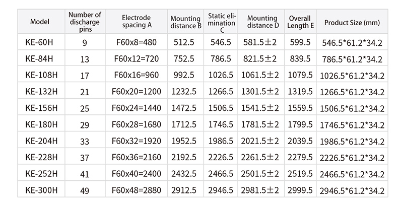Select the 2519.5 overall length cell
The width and height of the screenshot is (403, 203).
[299, 174]
